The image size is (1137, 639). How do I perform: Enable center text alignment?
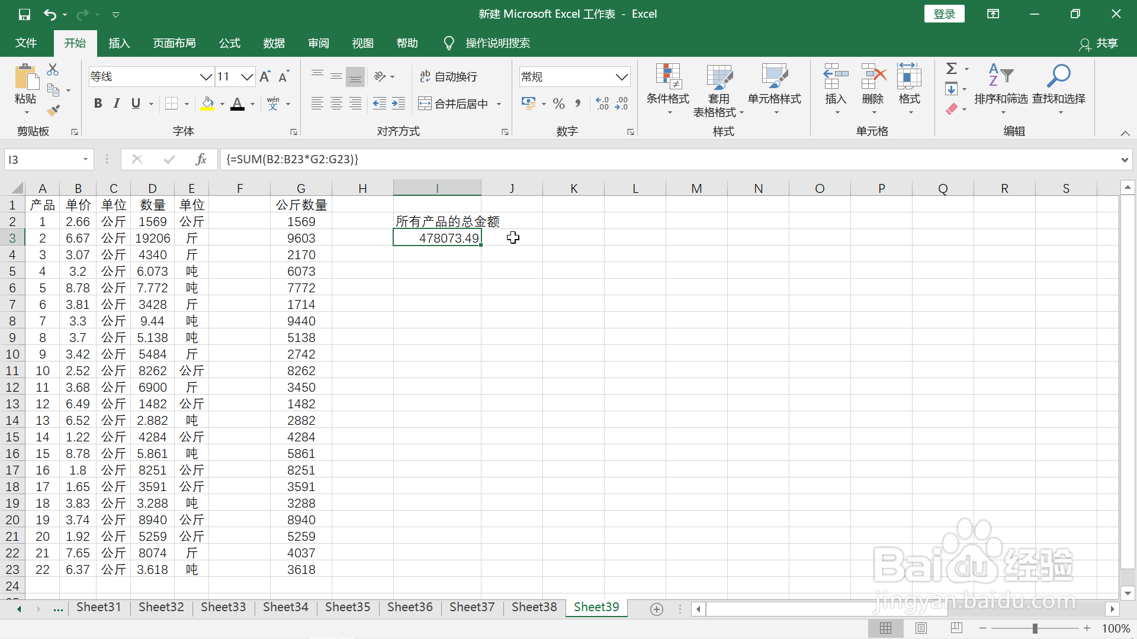tap(336, 103)
